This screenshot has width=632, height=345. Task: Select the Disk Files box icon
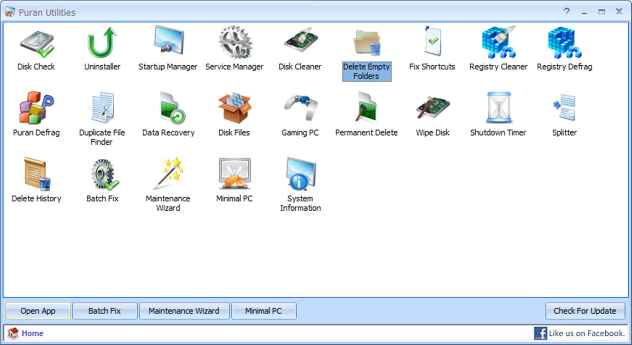[234, 108]
